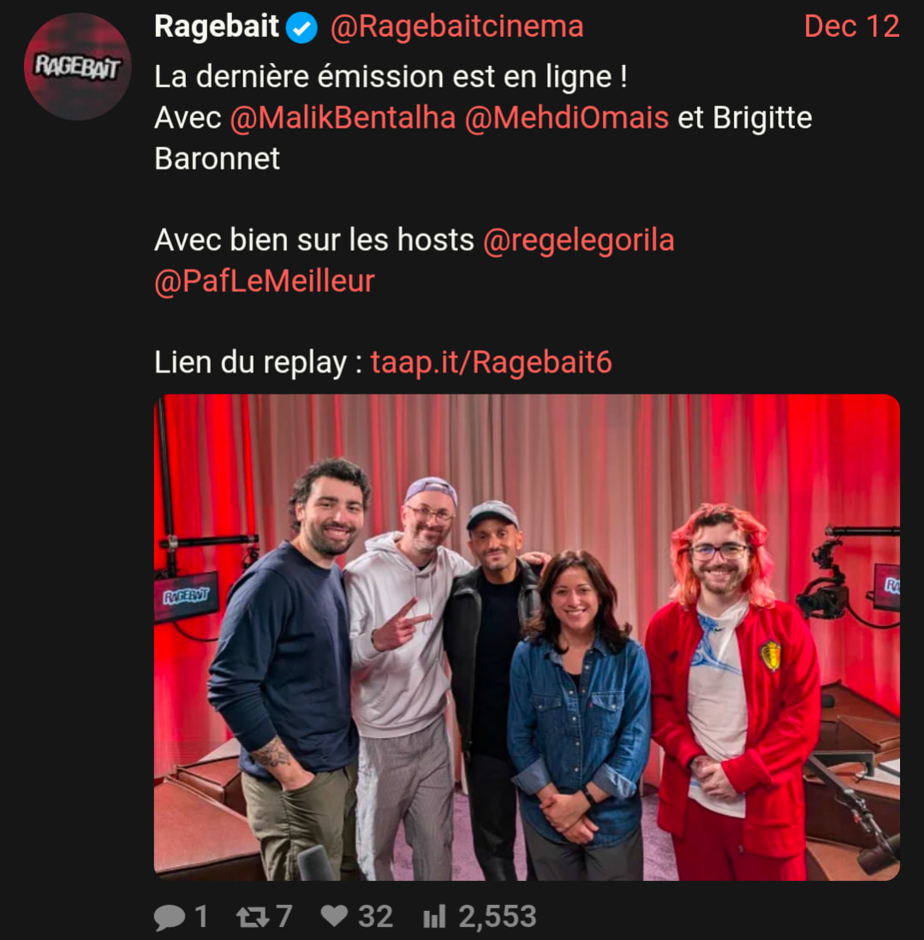Follow the taap.it/Ragebait6 replay link
Screen dimensions: 924x940
pos(491,363)
